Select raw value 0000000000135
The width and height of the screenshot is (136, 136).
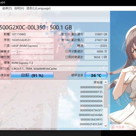tap(91, 92)
